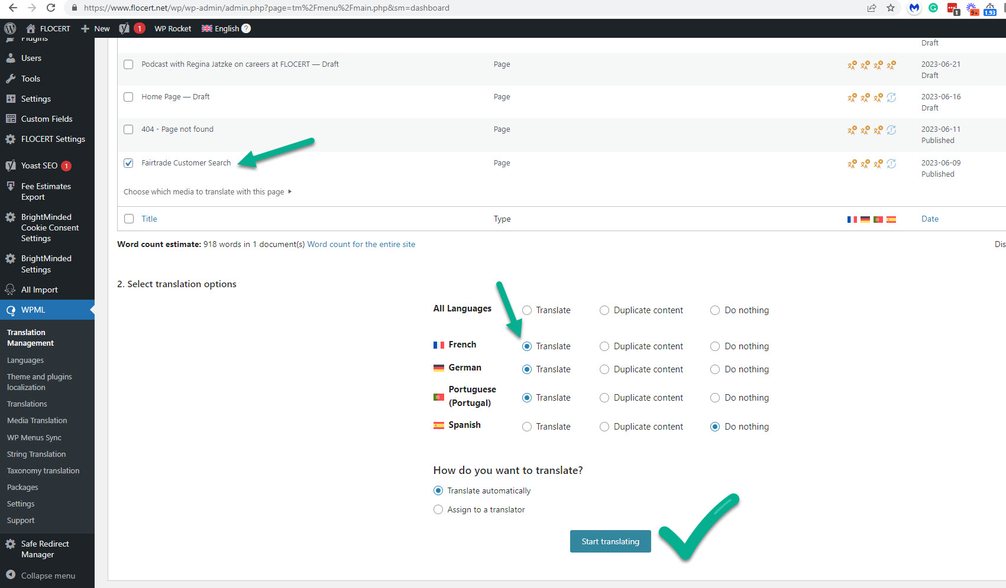Select Translate automatically option
This screenshot has width=1006, height=588.
tap(438, 490)
